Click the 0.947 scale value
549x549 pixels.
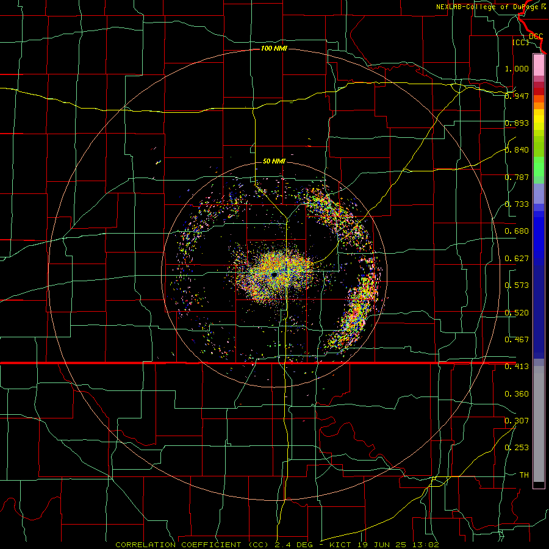pos(517,96)
